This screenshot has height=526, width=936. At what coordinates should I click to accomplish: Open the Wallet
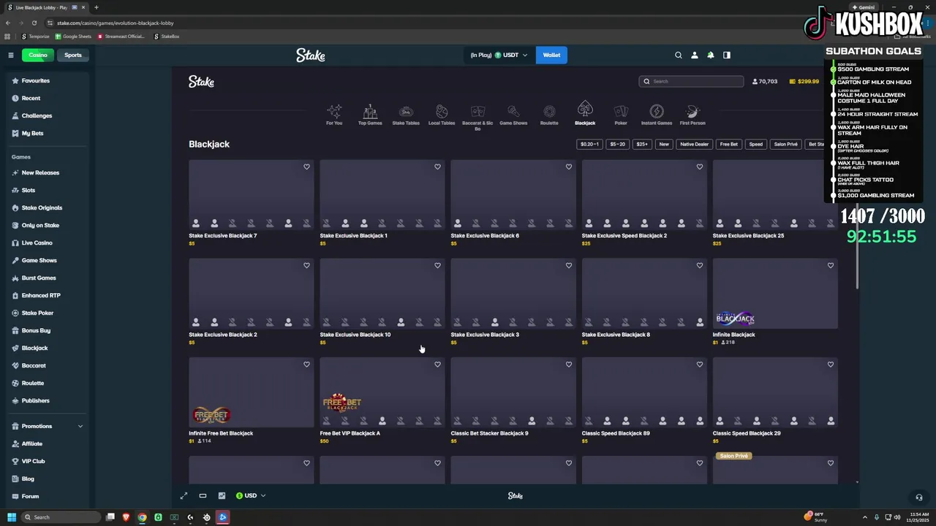(551, 55)
